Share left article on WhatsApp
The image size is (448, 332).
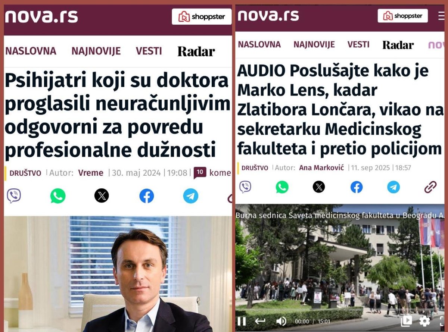[x=58, y=196]
